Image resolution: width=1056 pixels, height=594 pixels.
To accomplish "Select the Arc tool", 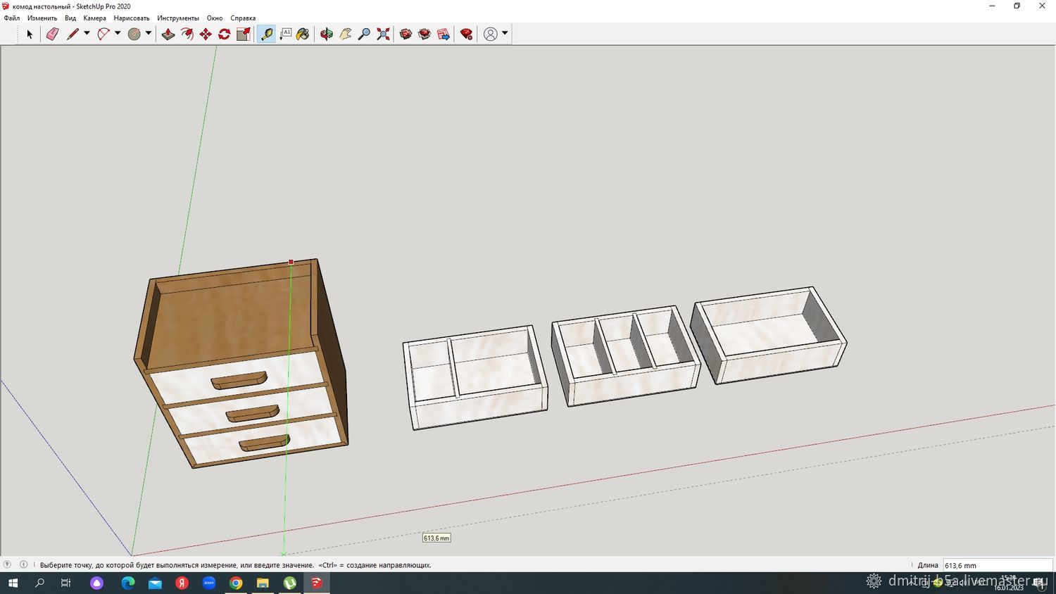I will [103, 34].
